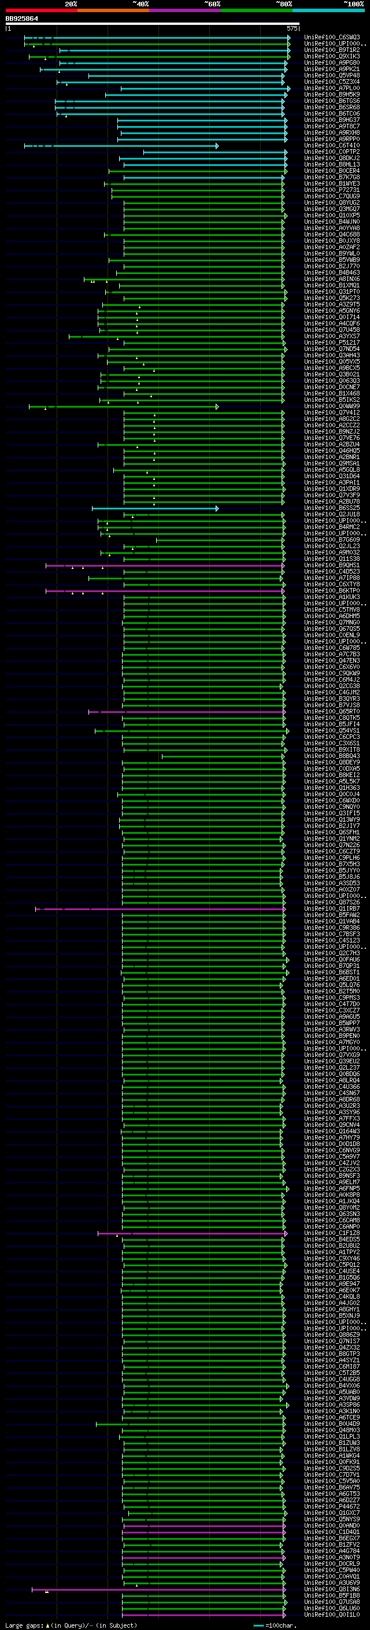Click the orange ~40% identity legend segment
370x1630 pixels.
pos(113,10)
